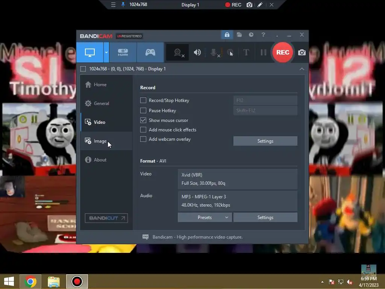Image resolution: width=385 pixels, height=289 pixels.
Task: Open the Home tab
Action: (x=106, y=85)
